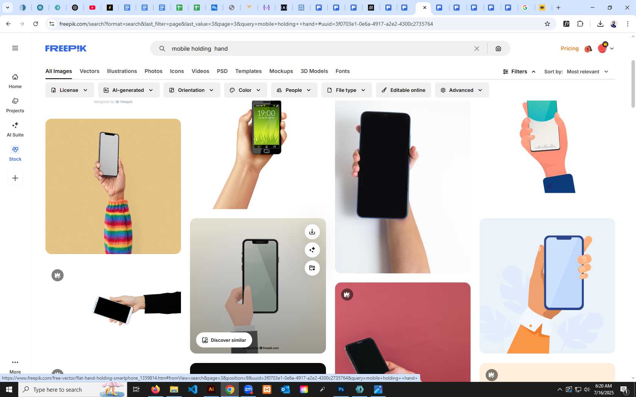This screenshot has width=636, height=397.
Task: Open a new browser tab
Action: [558, 8]
